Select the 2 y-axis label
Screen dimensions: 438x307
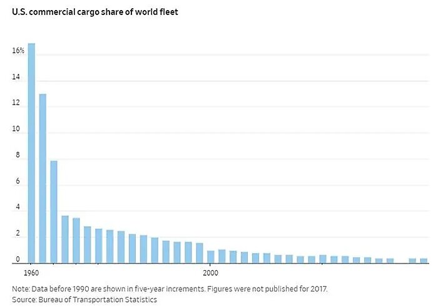18,234
